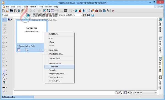Image resolution: width=165 pixels, height=100 pixels.
Task: Click the master gallery icon before the zoom tool
Action: [x=65, y=10]
